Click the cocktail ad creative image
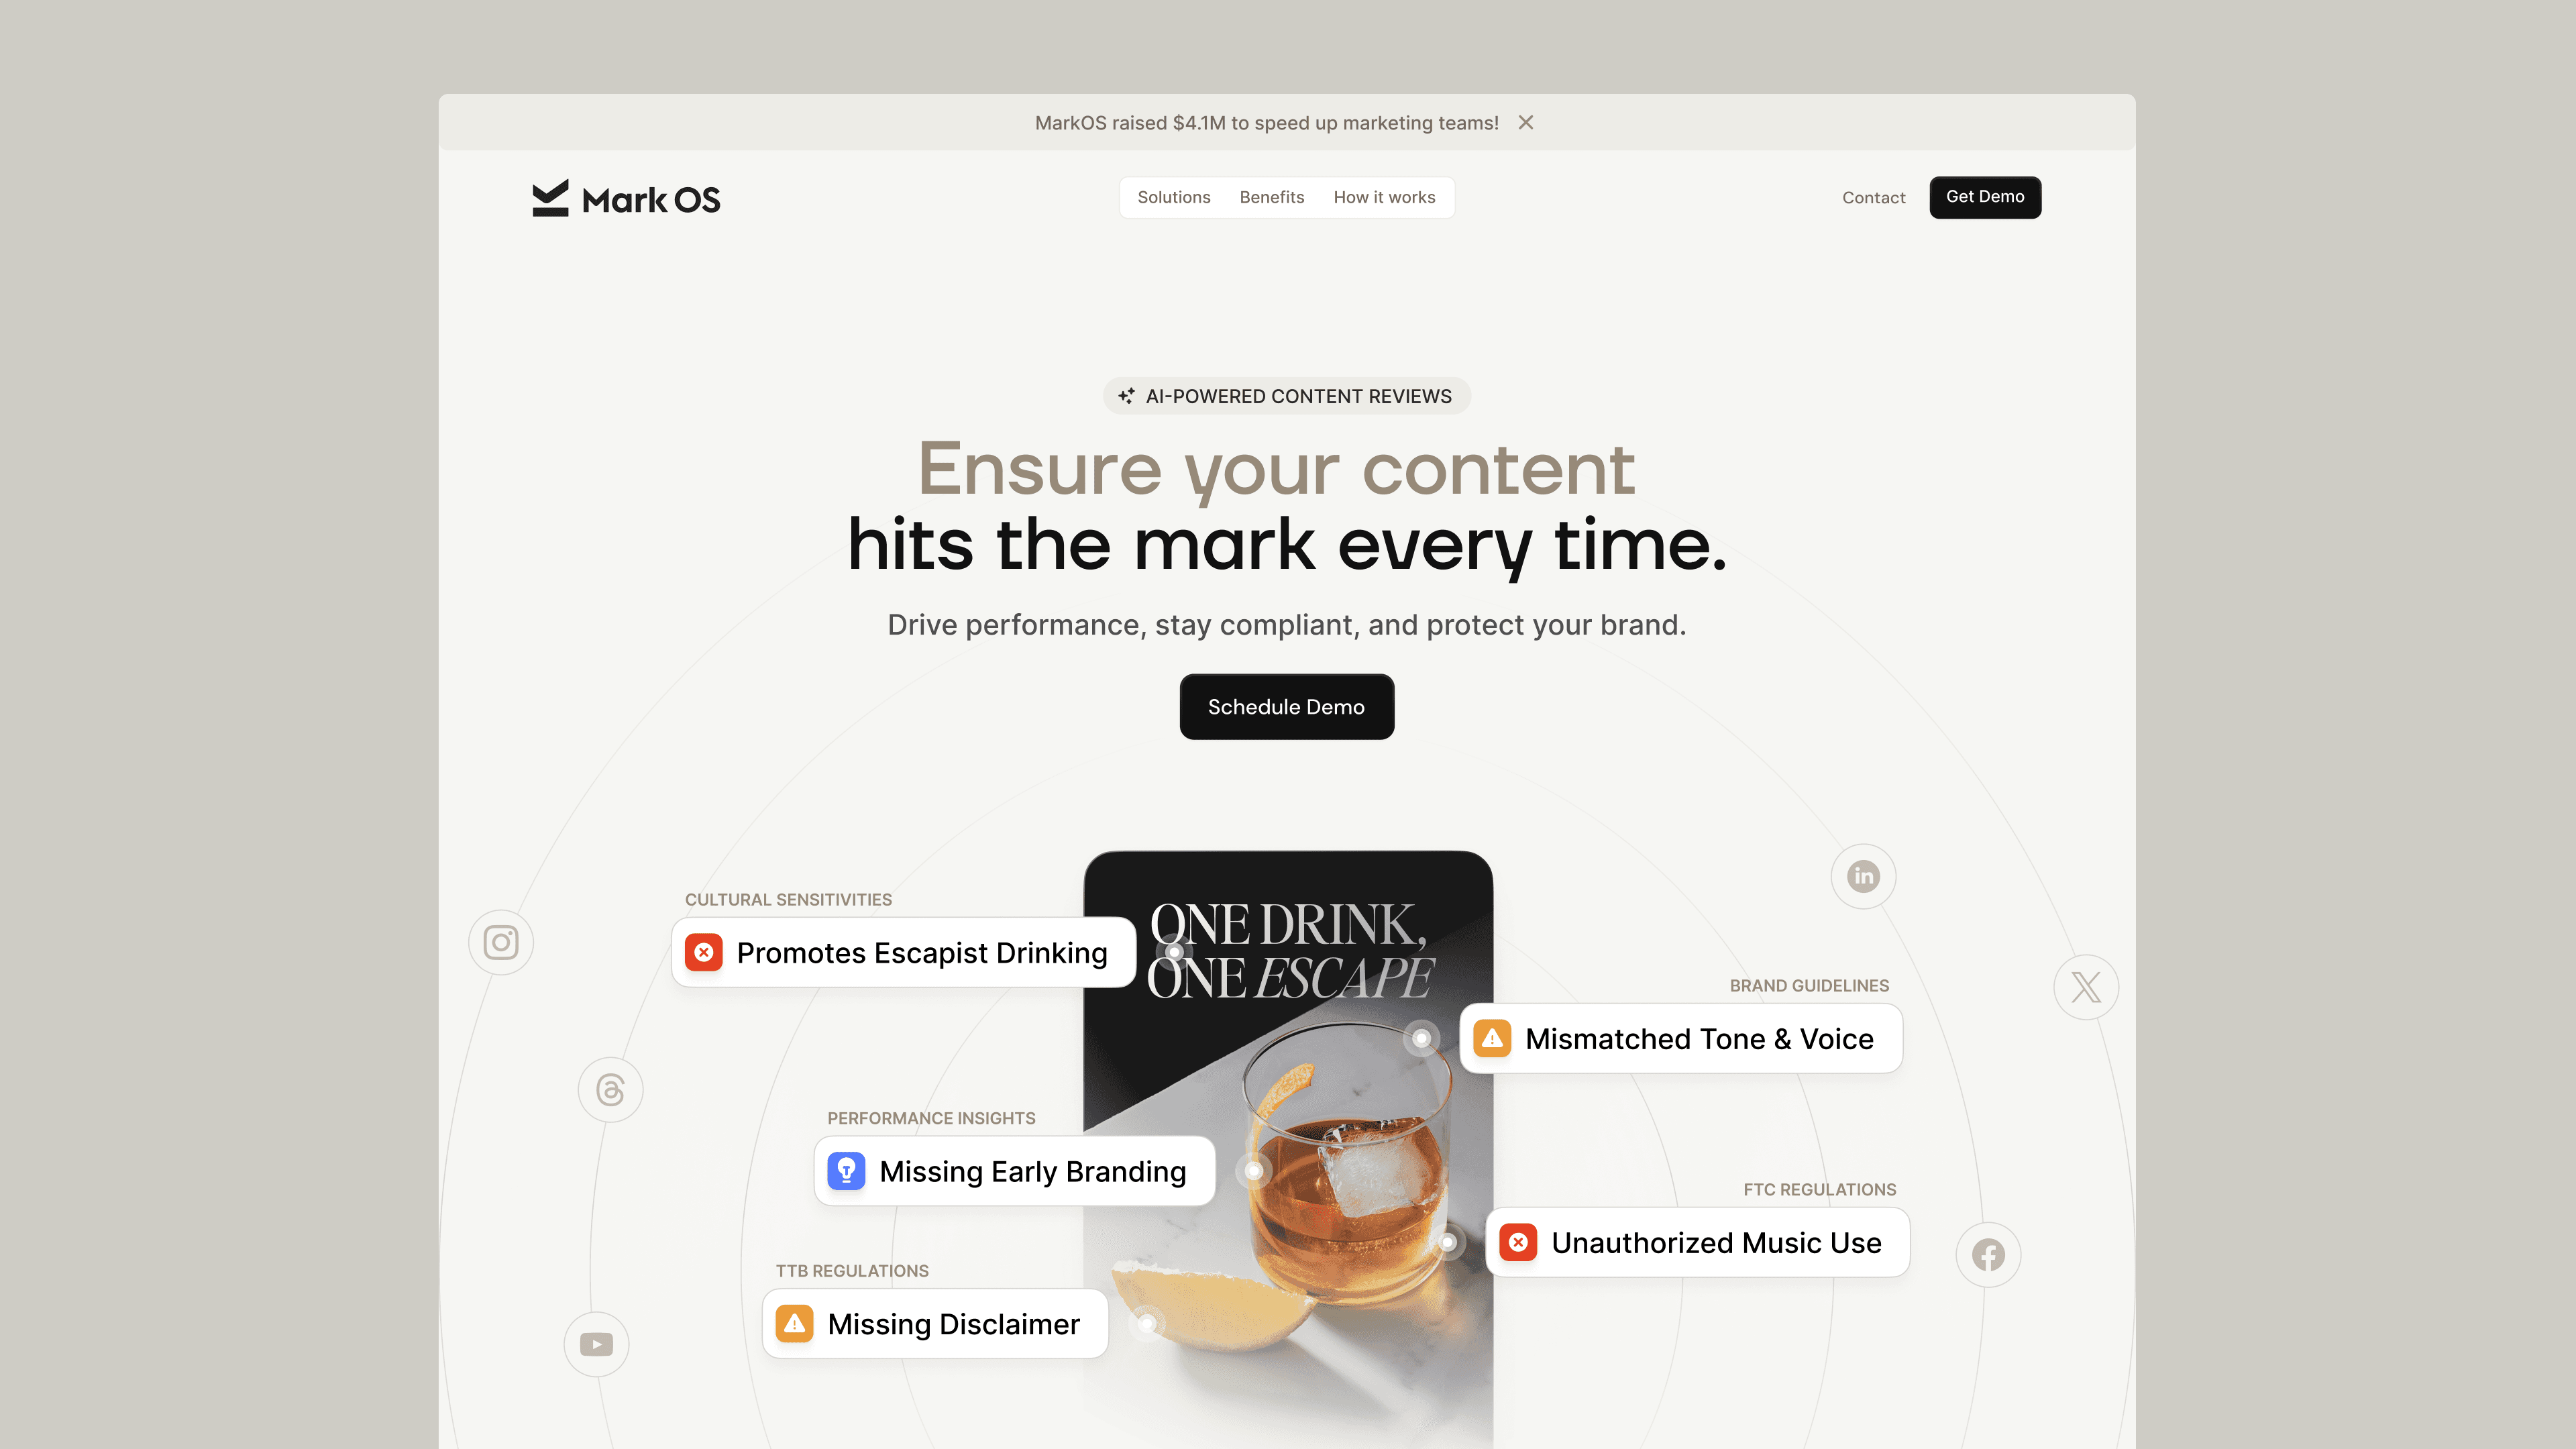Viewport: 2576px width, 1449px height. [x=1288, y=1150]
